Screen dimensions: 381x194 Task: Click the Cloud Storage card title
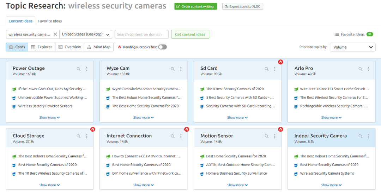(29, 136)
